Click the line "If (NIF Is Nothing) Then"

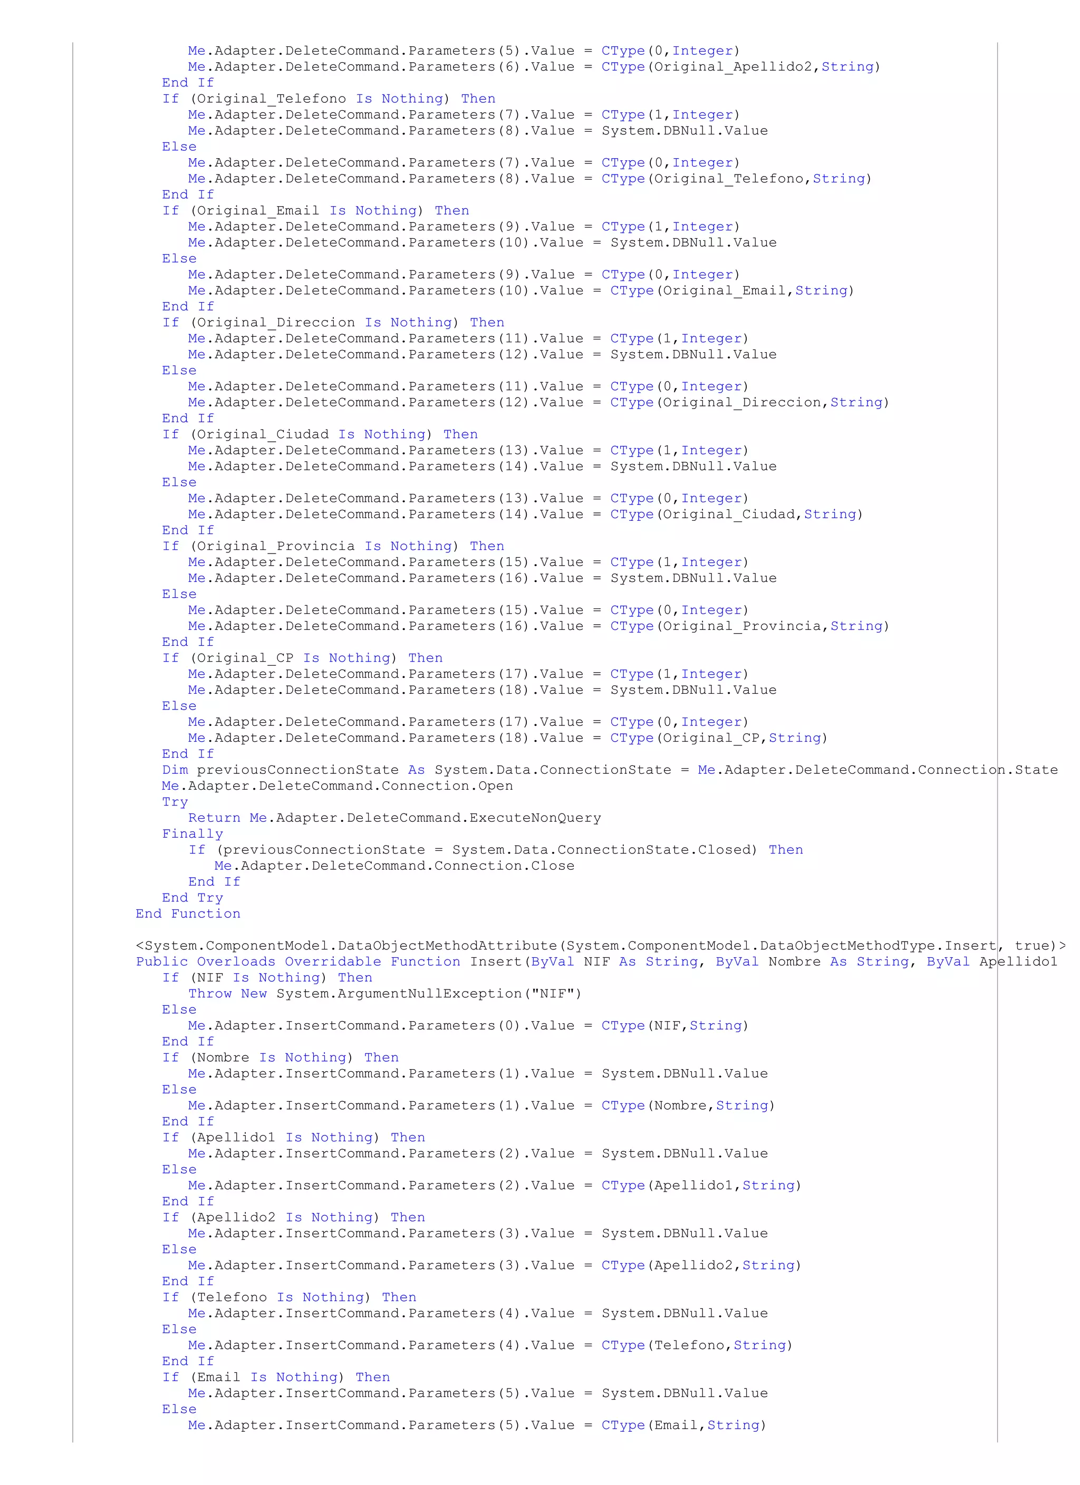point(267,978)
